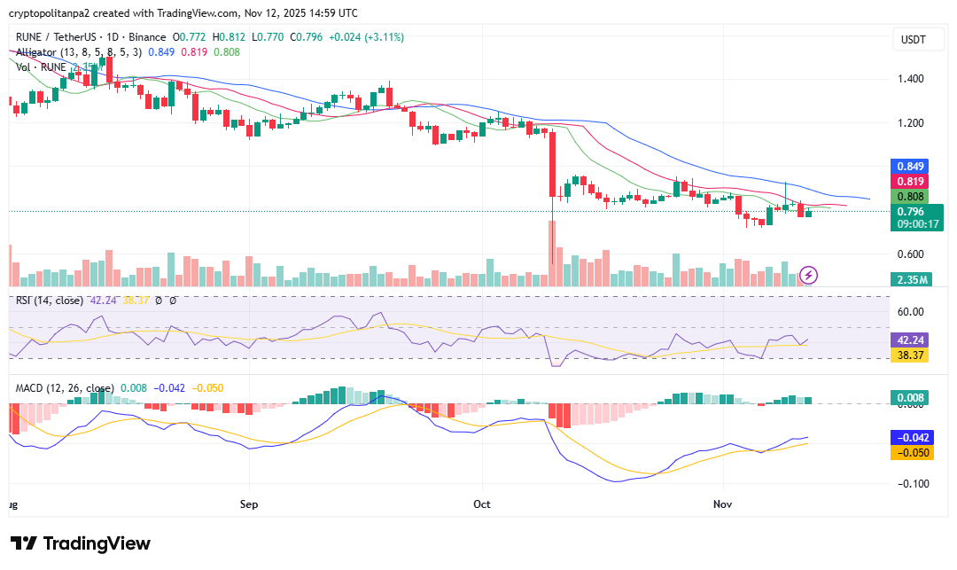The height and width of the screenshot is (570, 957).
Task: Click the yellow 38.37 RSI-based MA value
Action: coord(910,355)
